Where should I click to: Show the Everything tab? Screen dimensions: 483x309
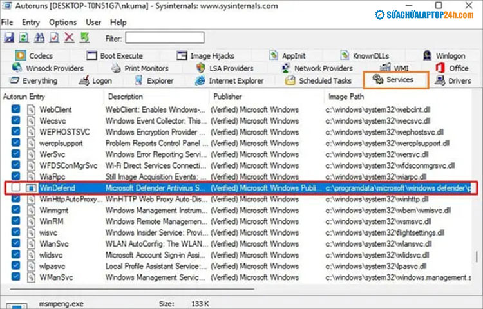point(33,80)
